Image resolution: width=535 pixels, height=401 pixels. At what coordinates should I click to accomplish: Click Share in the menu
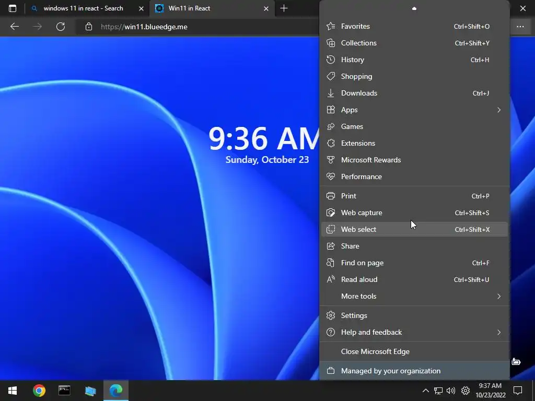(414, 246)
